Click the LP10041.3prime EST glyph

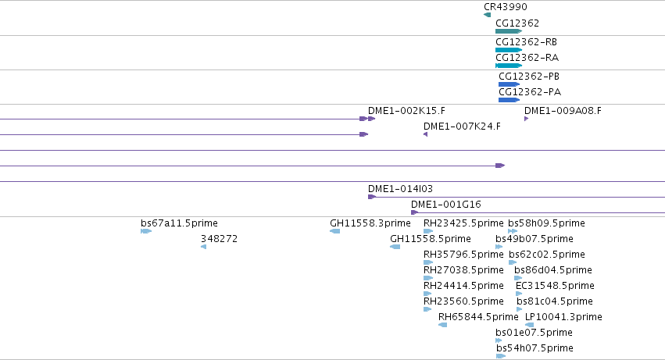pos(529,325)
